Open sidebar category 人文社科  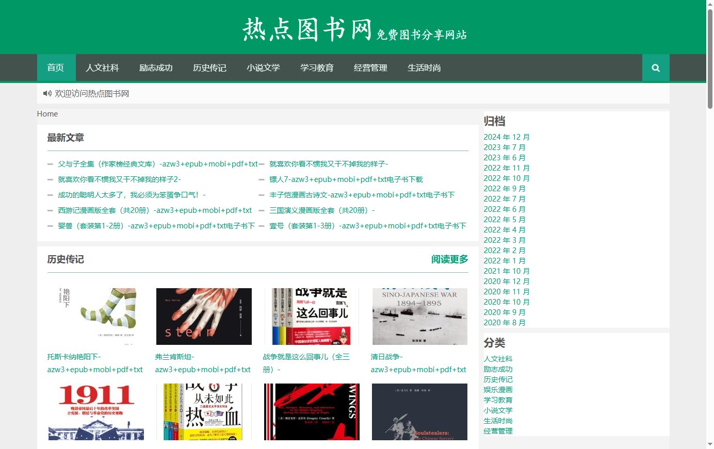pos(498,359)
